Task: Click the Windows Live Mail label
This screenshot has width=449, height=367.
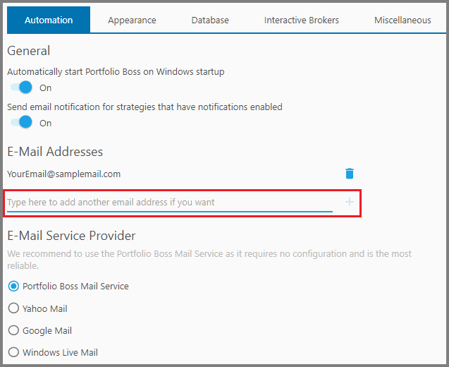Action: 60,352
